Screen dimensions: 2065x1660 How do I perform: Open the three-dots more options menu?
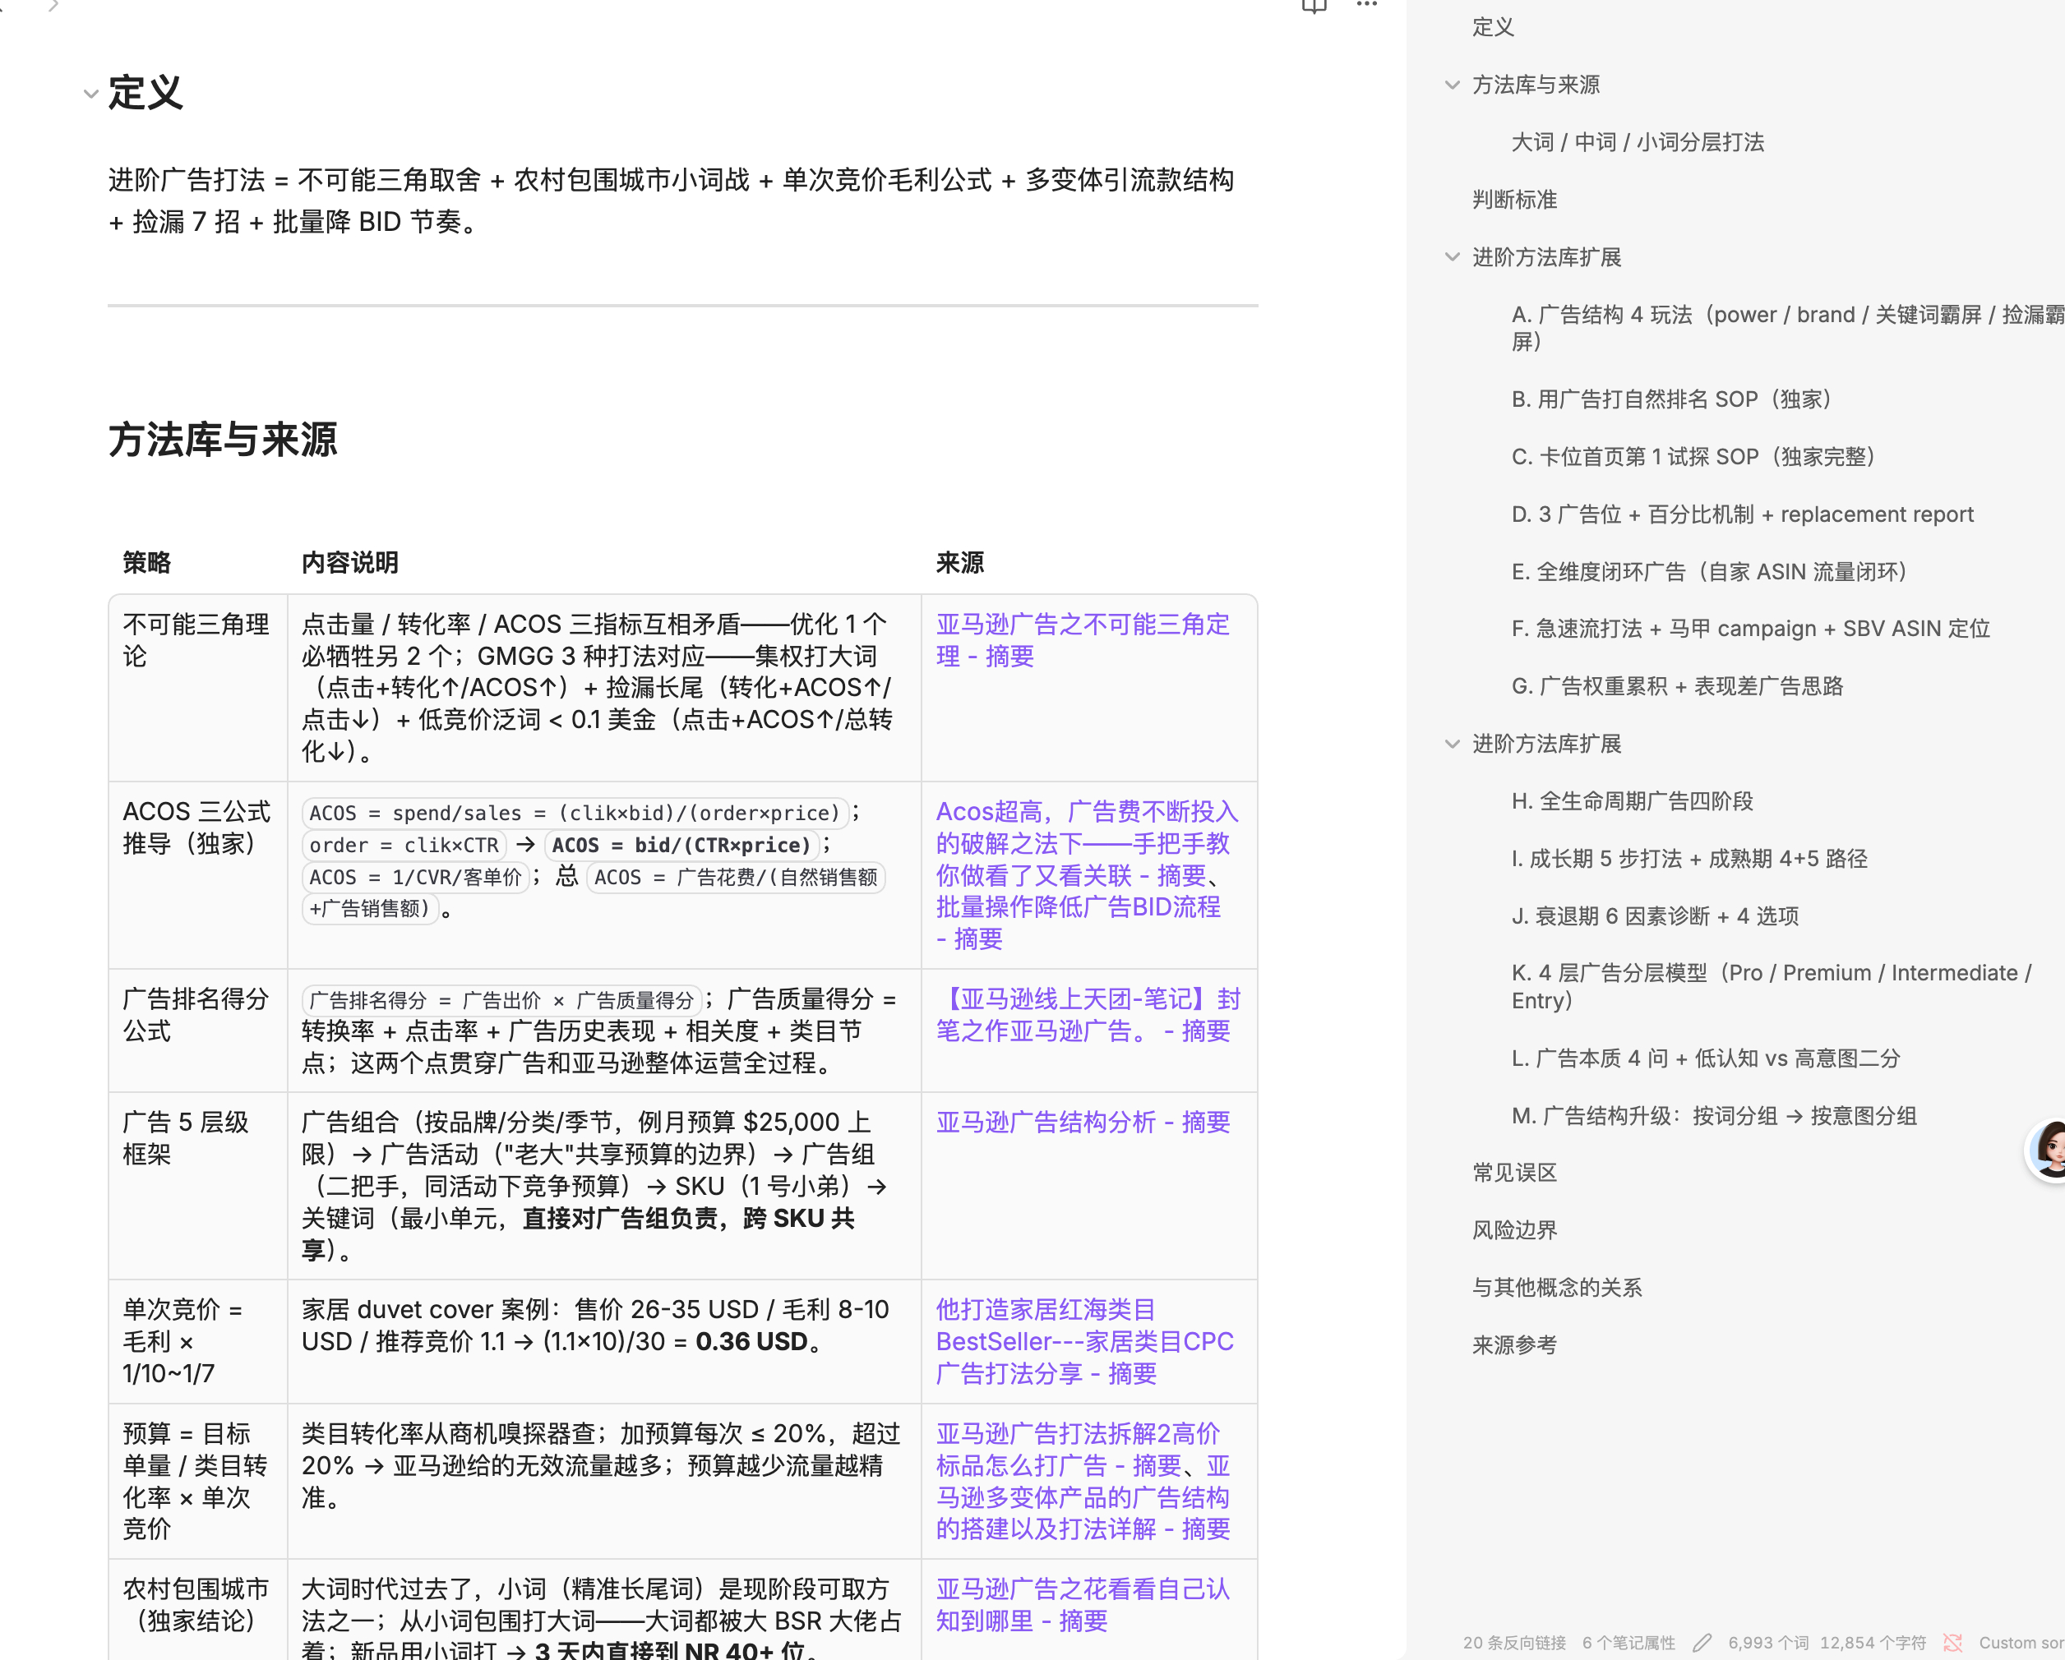1367,5
